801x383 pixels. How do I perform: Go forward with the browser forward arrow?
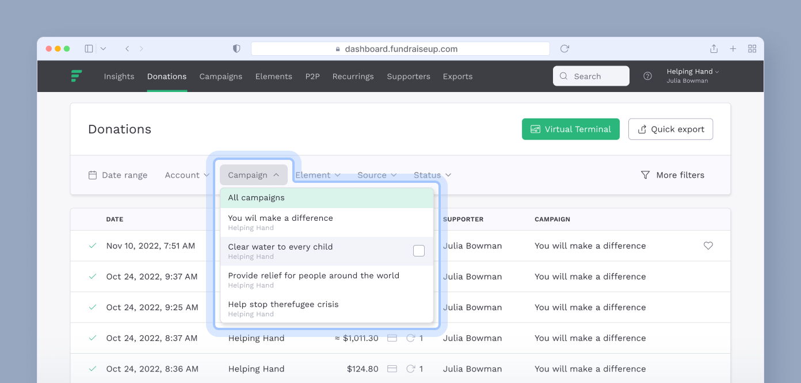(142, 49)
